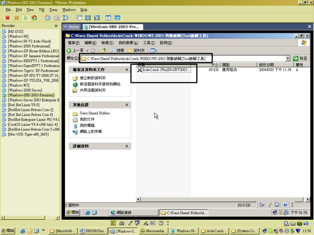
Task: Power off the VM with the red stop icon
Action: pyautogui.click(x=7, y=18)
